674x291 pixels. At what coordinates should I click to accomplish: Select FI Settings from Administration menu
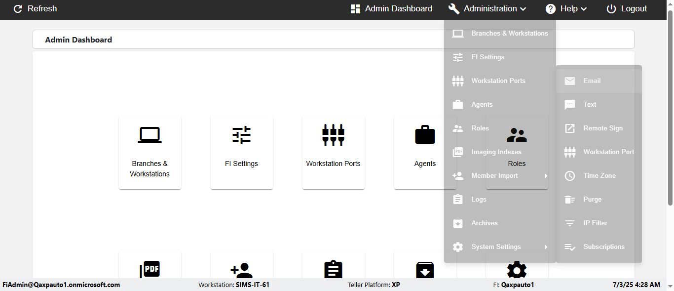pos(500,57)
